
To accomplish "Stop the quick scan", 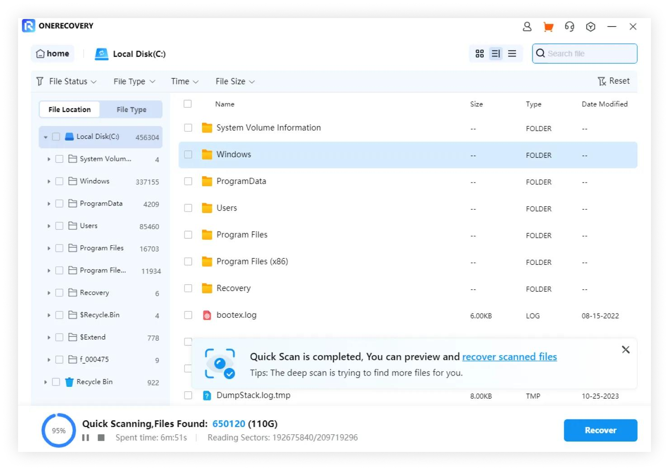I will (101, 437).
